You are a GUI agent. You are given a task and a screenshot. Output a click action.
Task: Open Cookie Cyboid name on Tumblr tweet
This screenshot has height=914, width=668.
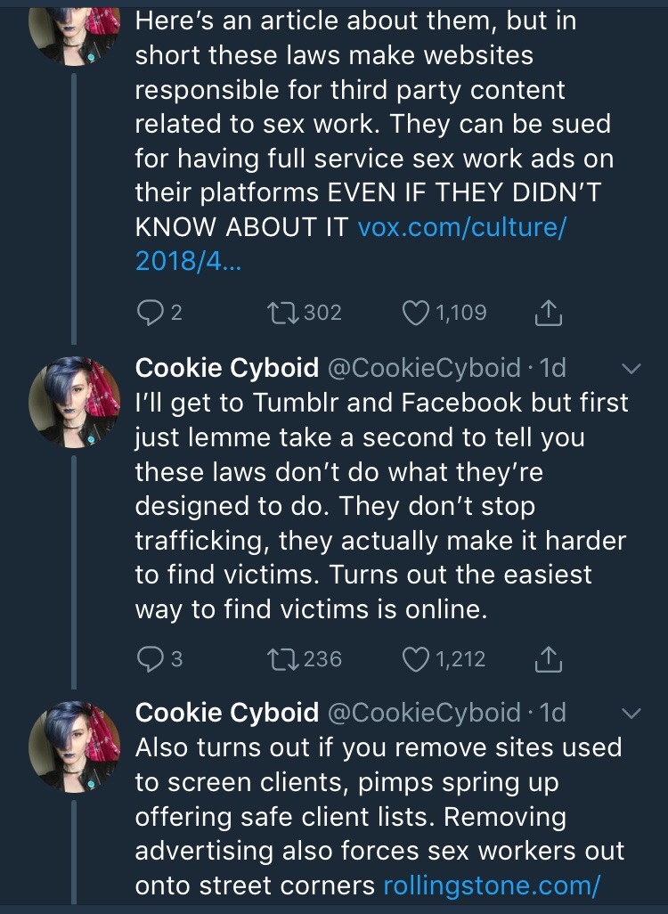(x=226, y=367)
